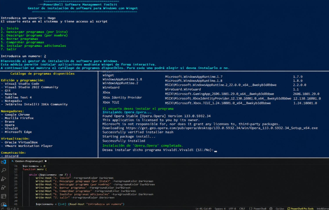The width and height of the screenshot is (329, 210).
Task: Click "Instalación de 'Opera.Opera' completada." message
Action: pyautogui.click(x=143, y=146)
